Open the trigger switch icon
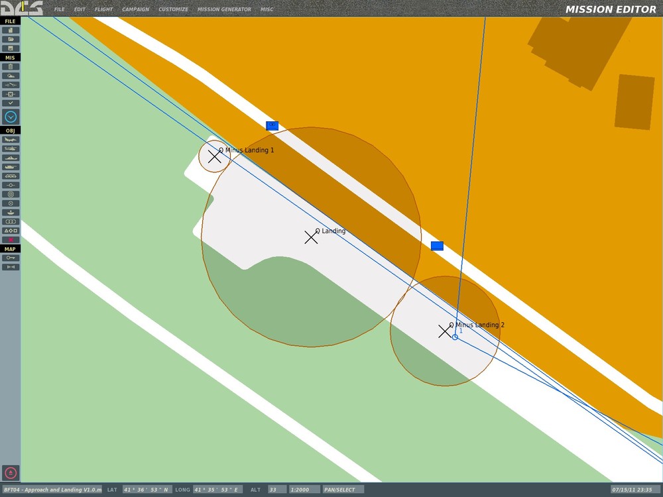The height and width of the screenshot is (497, 663). [x=11, y=85]
